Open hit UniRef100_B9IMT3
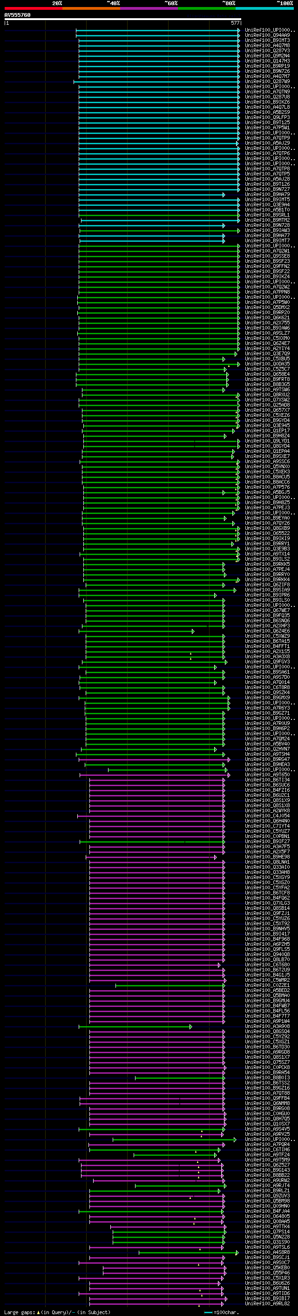298x1316 pixels. click(267, 40)
